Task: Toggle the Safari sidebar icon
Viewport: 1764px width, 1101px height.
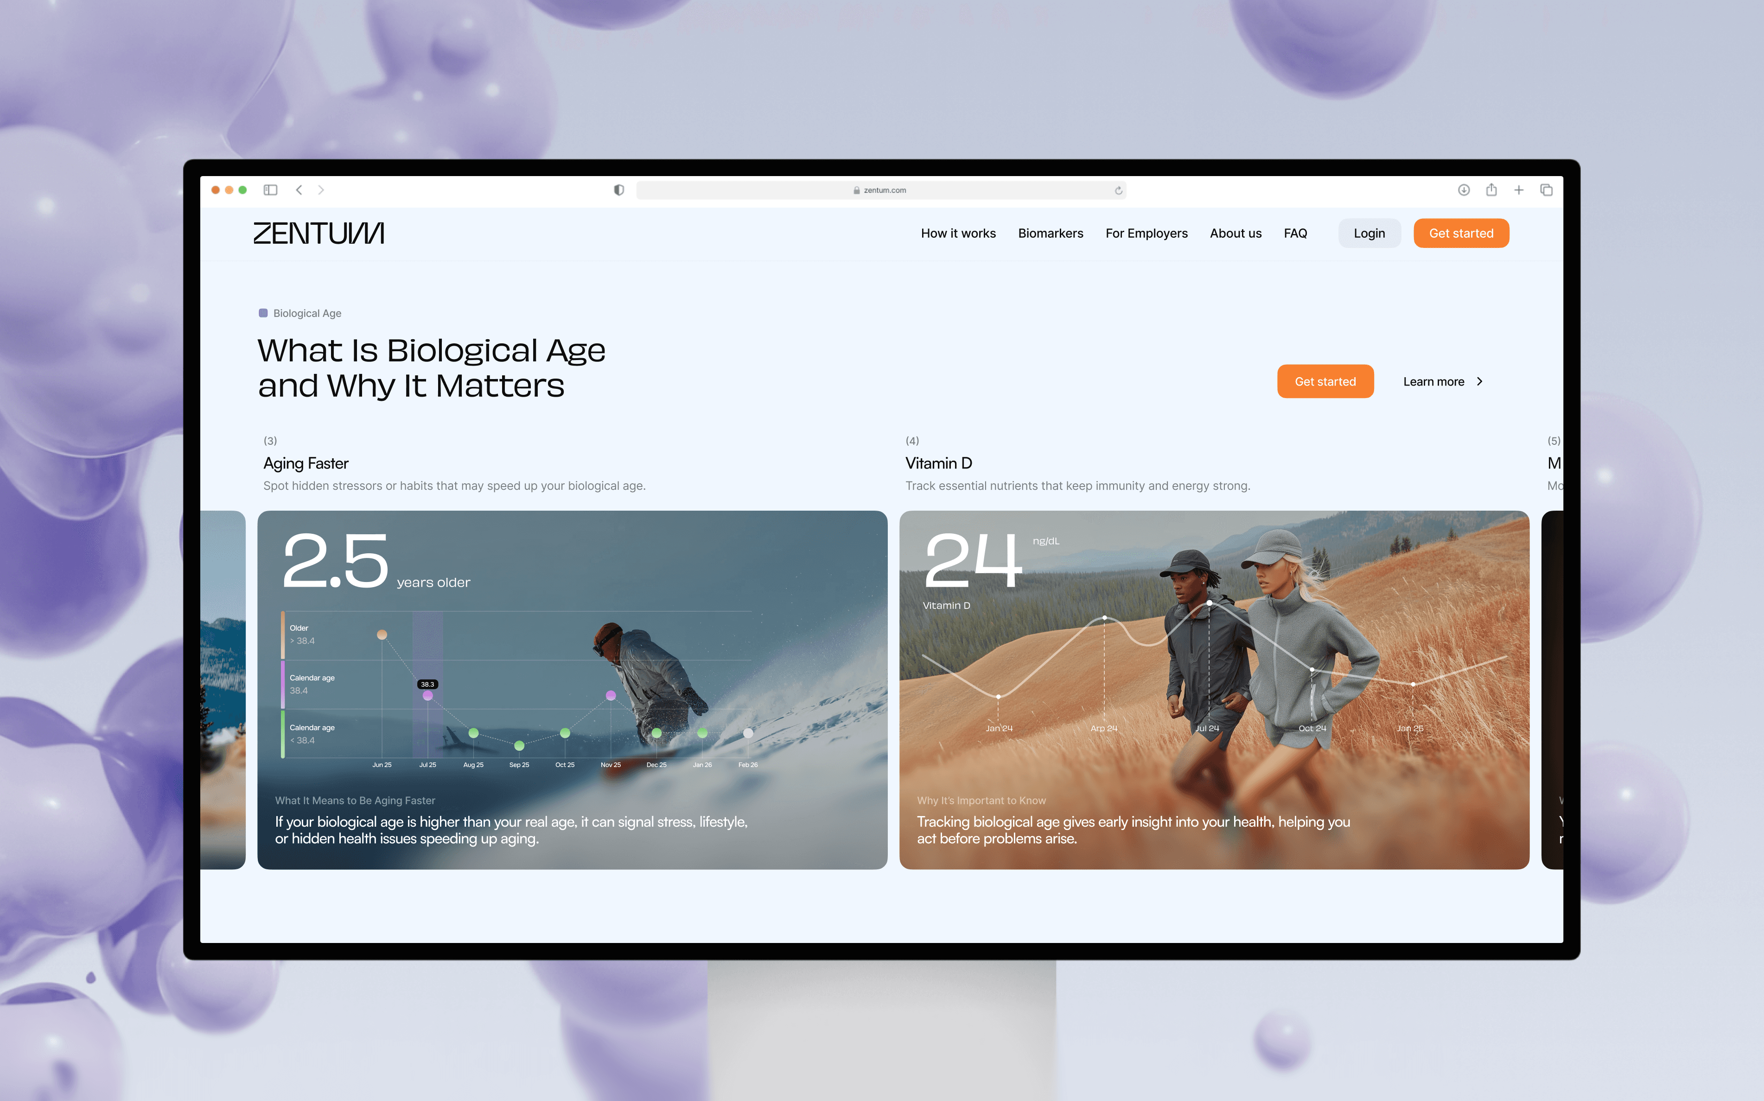Action: (x=270, y=190)
